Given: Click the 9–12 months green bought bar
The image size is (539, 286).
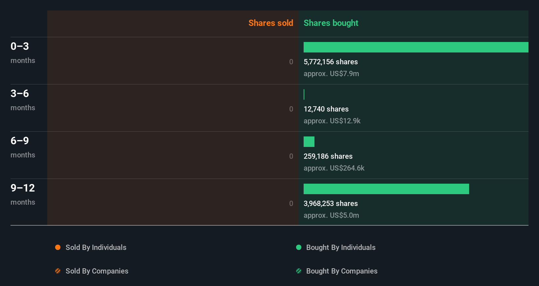Looking at the screenshot, I should [386, 189].
